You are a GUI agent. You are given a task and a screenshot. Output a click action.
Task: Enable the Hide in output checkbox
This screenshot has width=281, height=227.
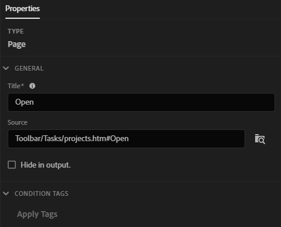(x=12, y=165)
